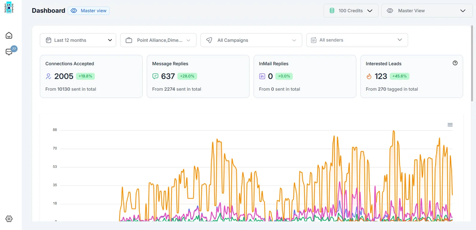Click the Dashboard page title

click(48, 11)
